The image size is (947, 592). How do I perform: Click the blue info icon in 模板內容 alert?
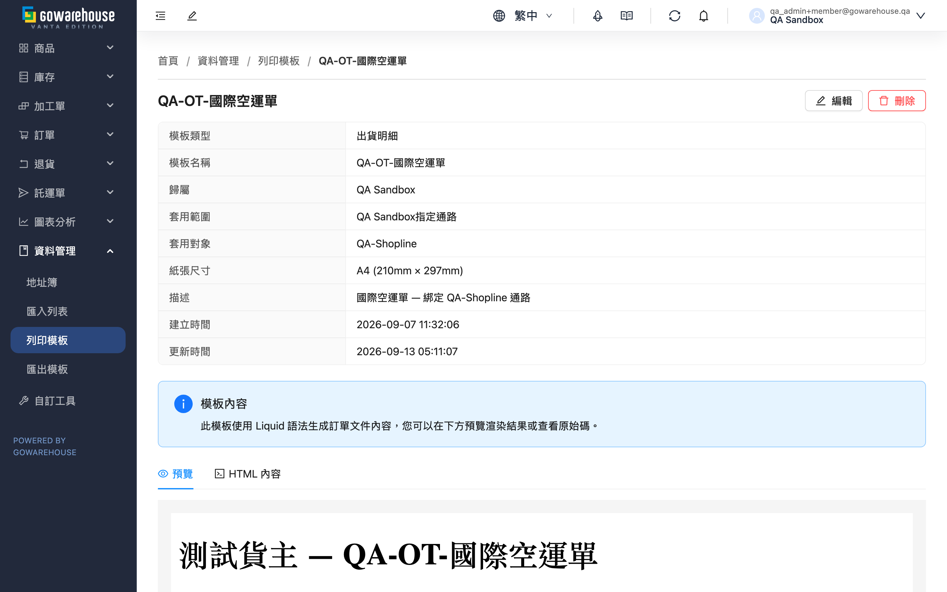183,404
